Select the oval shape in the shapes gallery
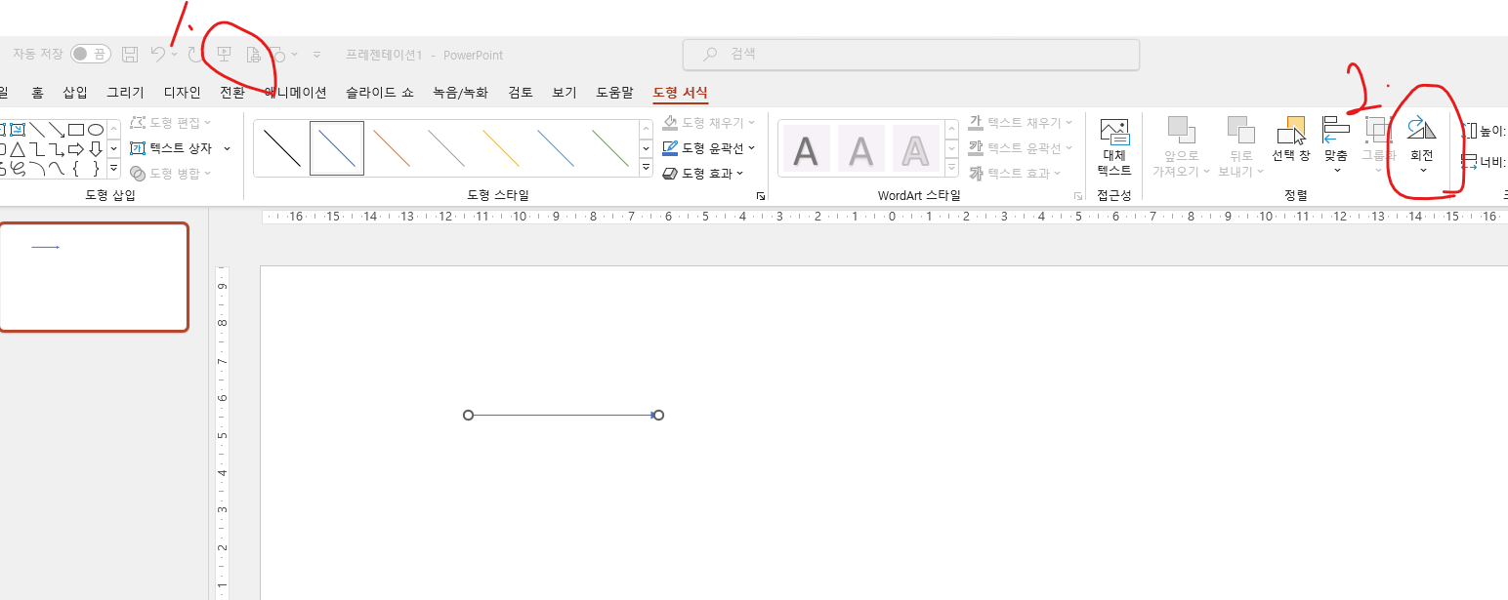This screenshot has width=1508, height=600. pos(96,130)
